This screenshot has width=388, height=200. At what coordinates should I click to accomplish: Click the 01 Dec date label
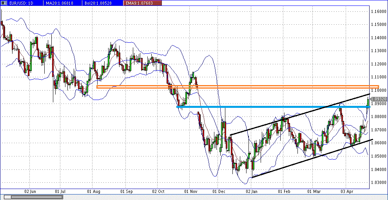point(219,191)
